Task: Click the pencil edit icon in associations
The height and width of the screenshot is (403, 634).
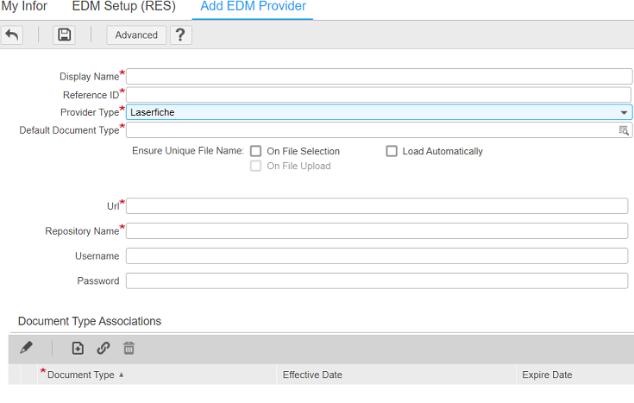Action: coord(27,348)
